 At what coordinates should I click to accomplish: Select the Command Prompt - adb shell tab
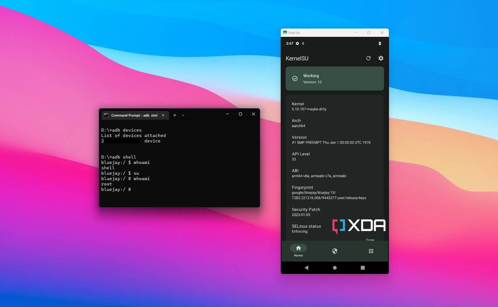click(135, 115)
